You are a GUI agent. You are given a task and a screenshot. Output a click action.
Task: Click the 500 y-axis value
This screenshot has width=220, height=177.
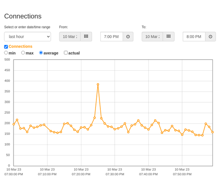7,60
